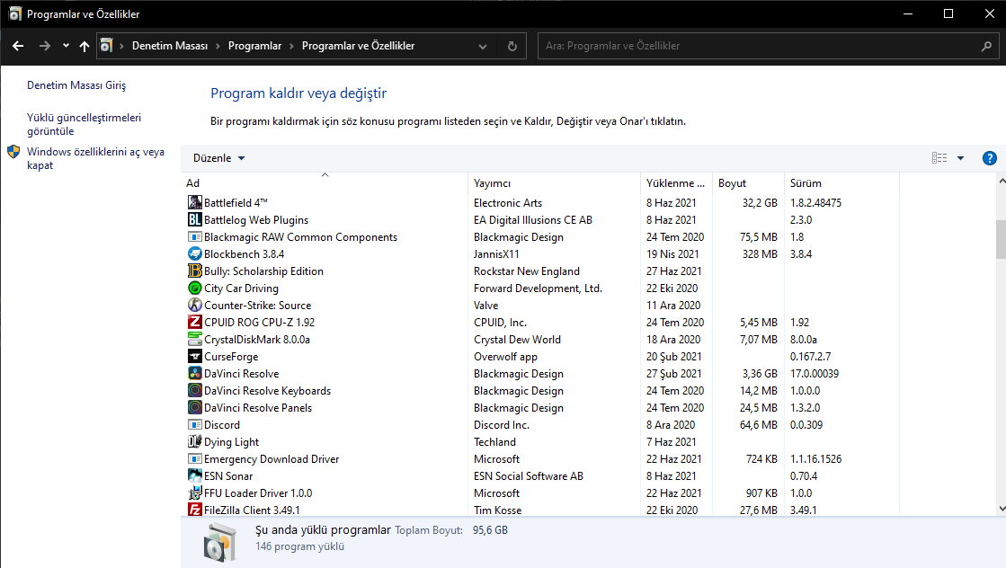Go back with the left arrow
This screenshot has height=568, width=1006.
coord(18,46)
